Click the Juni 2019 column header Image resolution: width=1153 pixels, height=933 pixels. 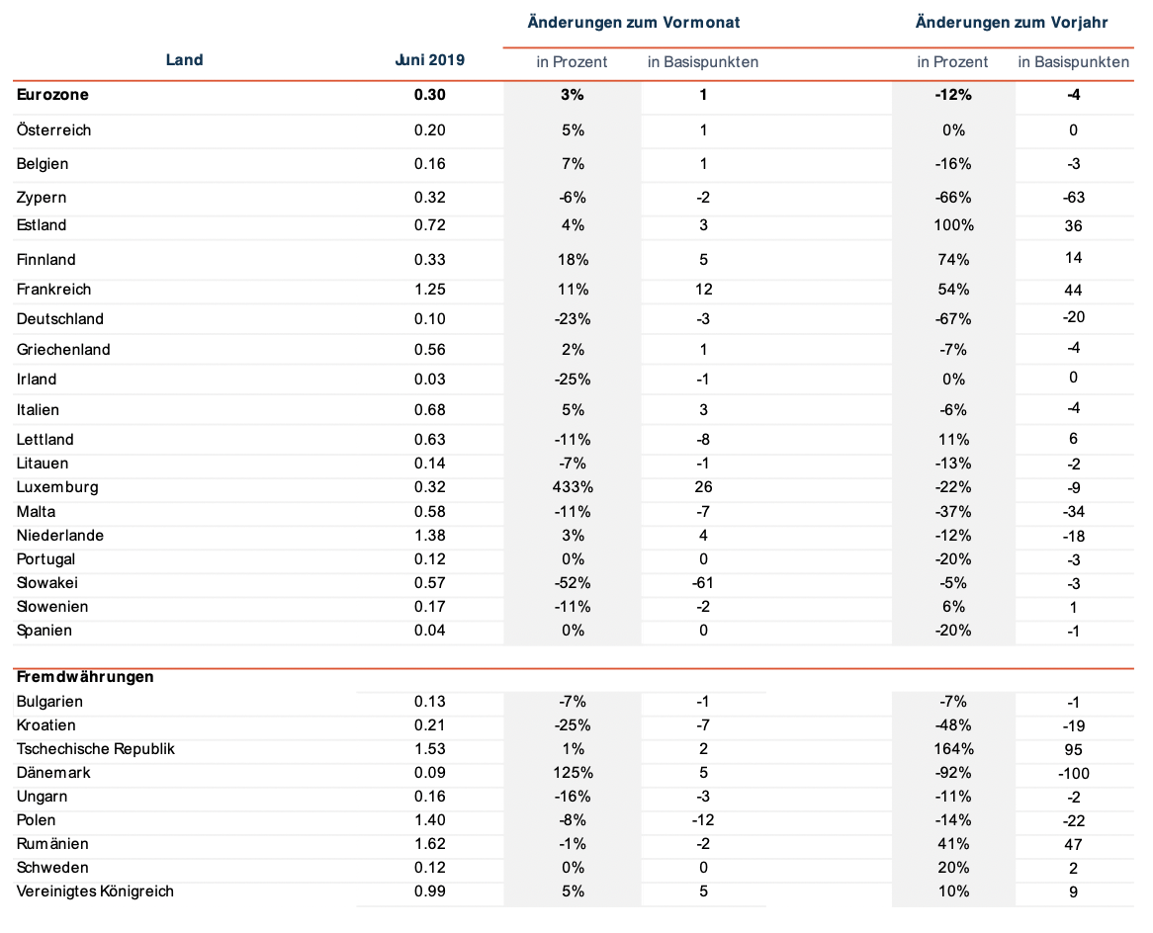pyautogui.click(x=429, y=60)
